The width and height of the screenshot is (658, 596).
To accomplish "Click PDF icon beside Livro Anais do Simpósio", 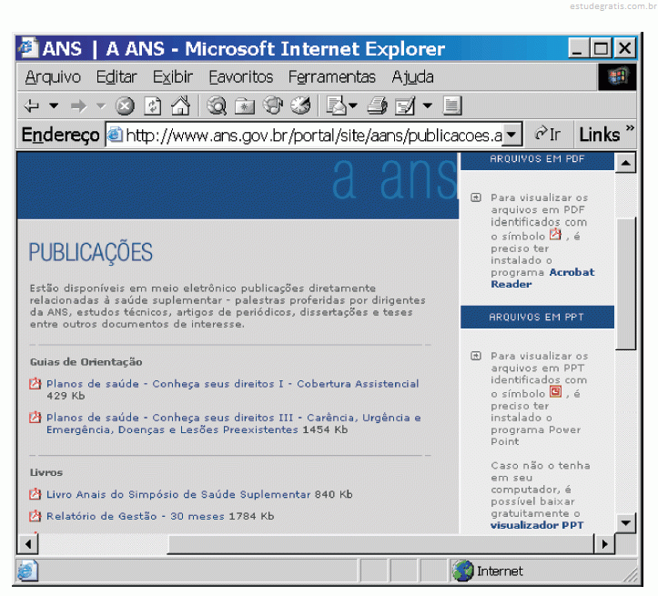I will (35, 494).
